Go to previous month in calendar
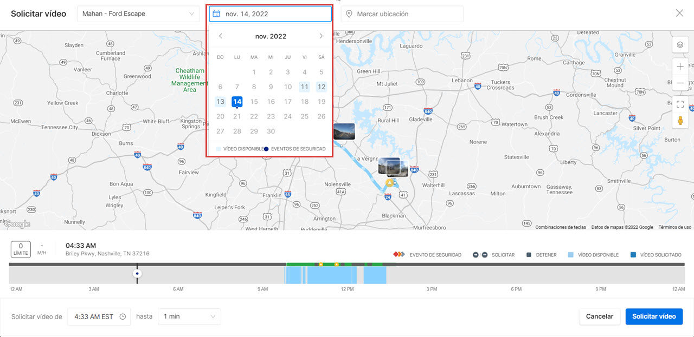The image size is (694, 337). [220, 36]
